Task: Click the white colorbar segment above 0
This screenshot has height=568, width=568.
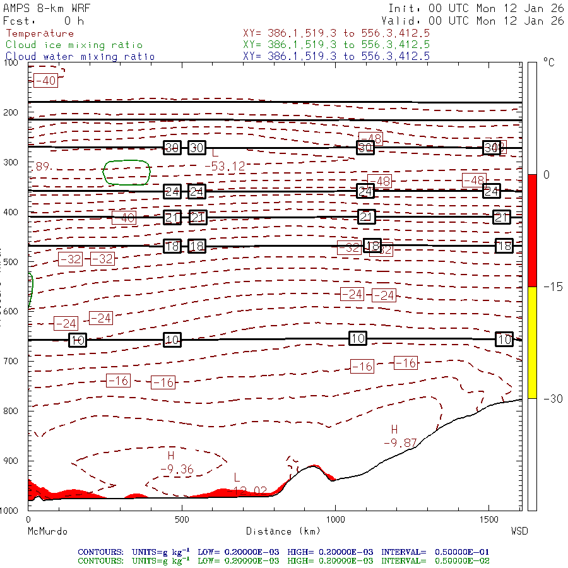Action: coord(532,119)
